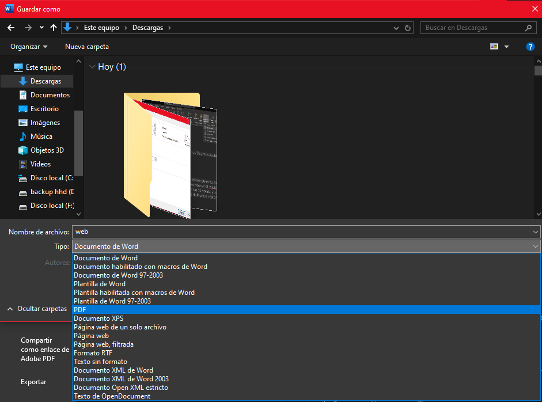Click the Up one level arrow

(54, 28)
